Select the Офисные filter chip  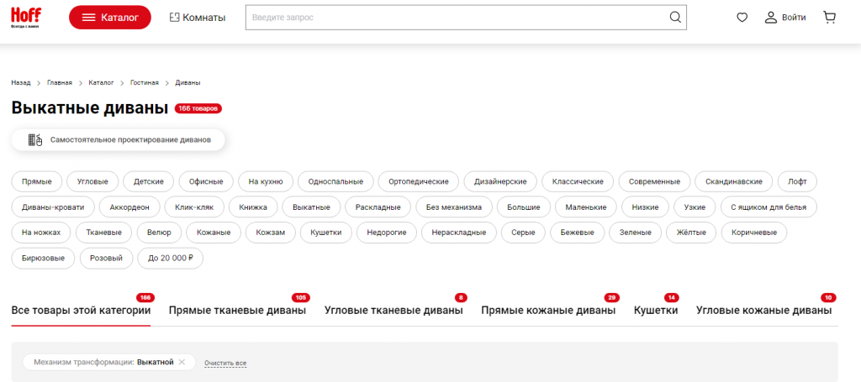(x=207, y=181)
